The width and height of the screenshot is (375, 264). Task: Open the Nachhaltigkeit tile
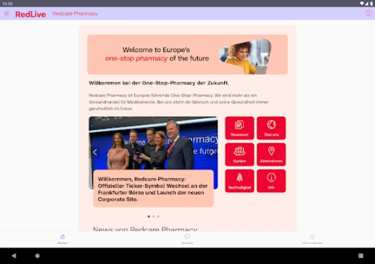(x=239, y=181)
